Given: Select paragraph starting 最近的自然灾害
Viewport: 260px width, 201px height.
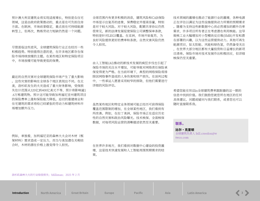Looking at the screenshot, I should (x=49, y=92).
